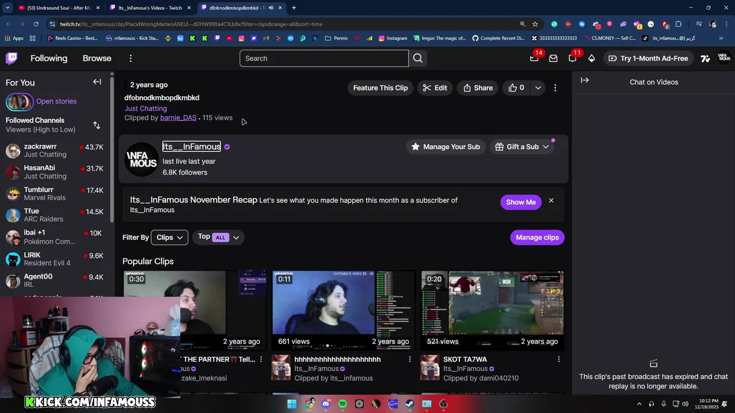
Task: Open Discord from the taskbar
Action: point(326,404)
